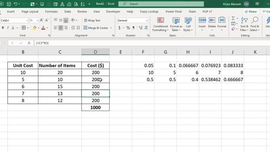This screenshot has height=152, width=270.
Task: Toggle Top Align vertical alignment
Action: (x=55, y=20)
